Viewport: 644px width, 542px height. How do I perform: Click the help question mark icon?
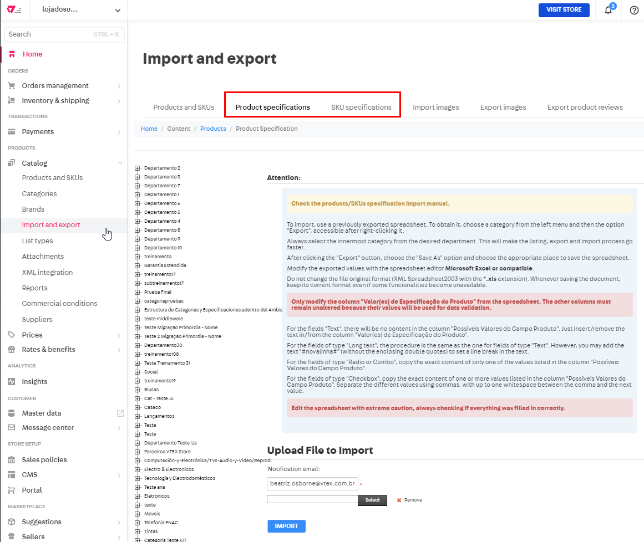(x=633, y=10)
